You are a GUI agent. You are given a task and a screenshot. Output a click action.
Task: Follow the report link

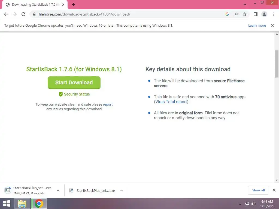point(108,104)
